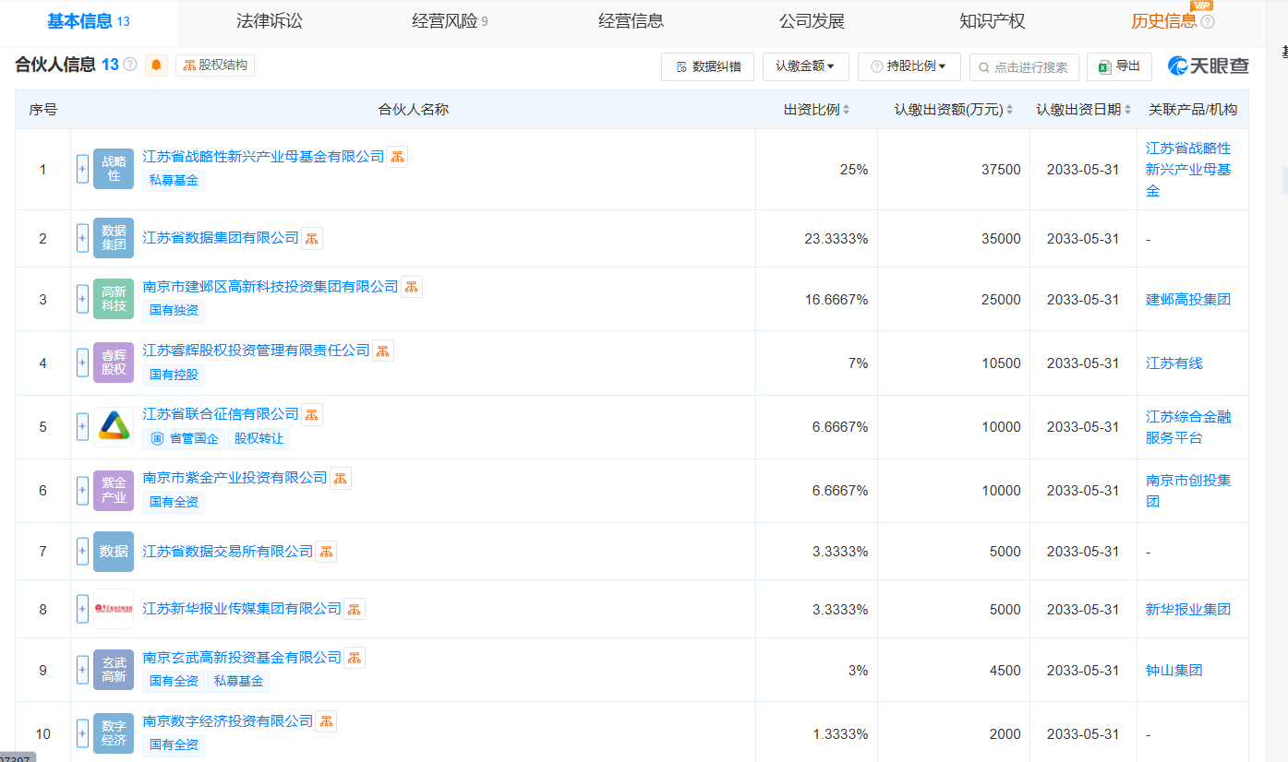Click the 江苏省联合征信 company logo
1288x762 pixels.
click(114, 427)
